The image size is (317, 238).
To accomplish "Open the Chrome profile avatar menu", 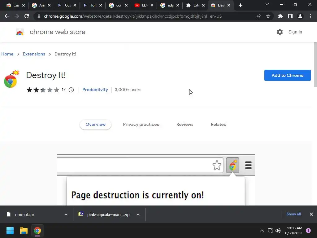I will point(300,16).
